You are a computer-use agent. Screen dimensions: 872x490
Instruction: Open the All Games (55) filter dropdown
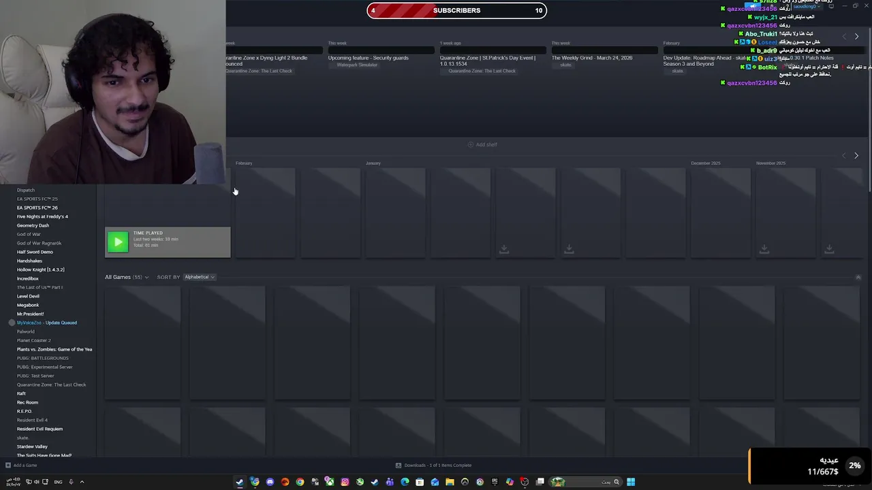pyautogui.click(x=127, y=277)
